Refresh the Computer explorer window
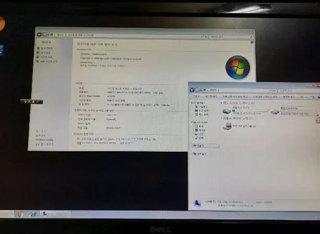Screen dimensions: 320x234 274,91
